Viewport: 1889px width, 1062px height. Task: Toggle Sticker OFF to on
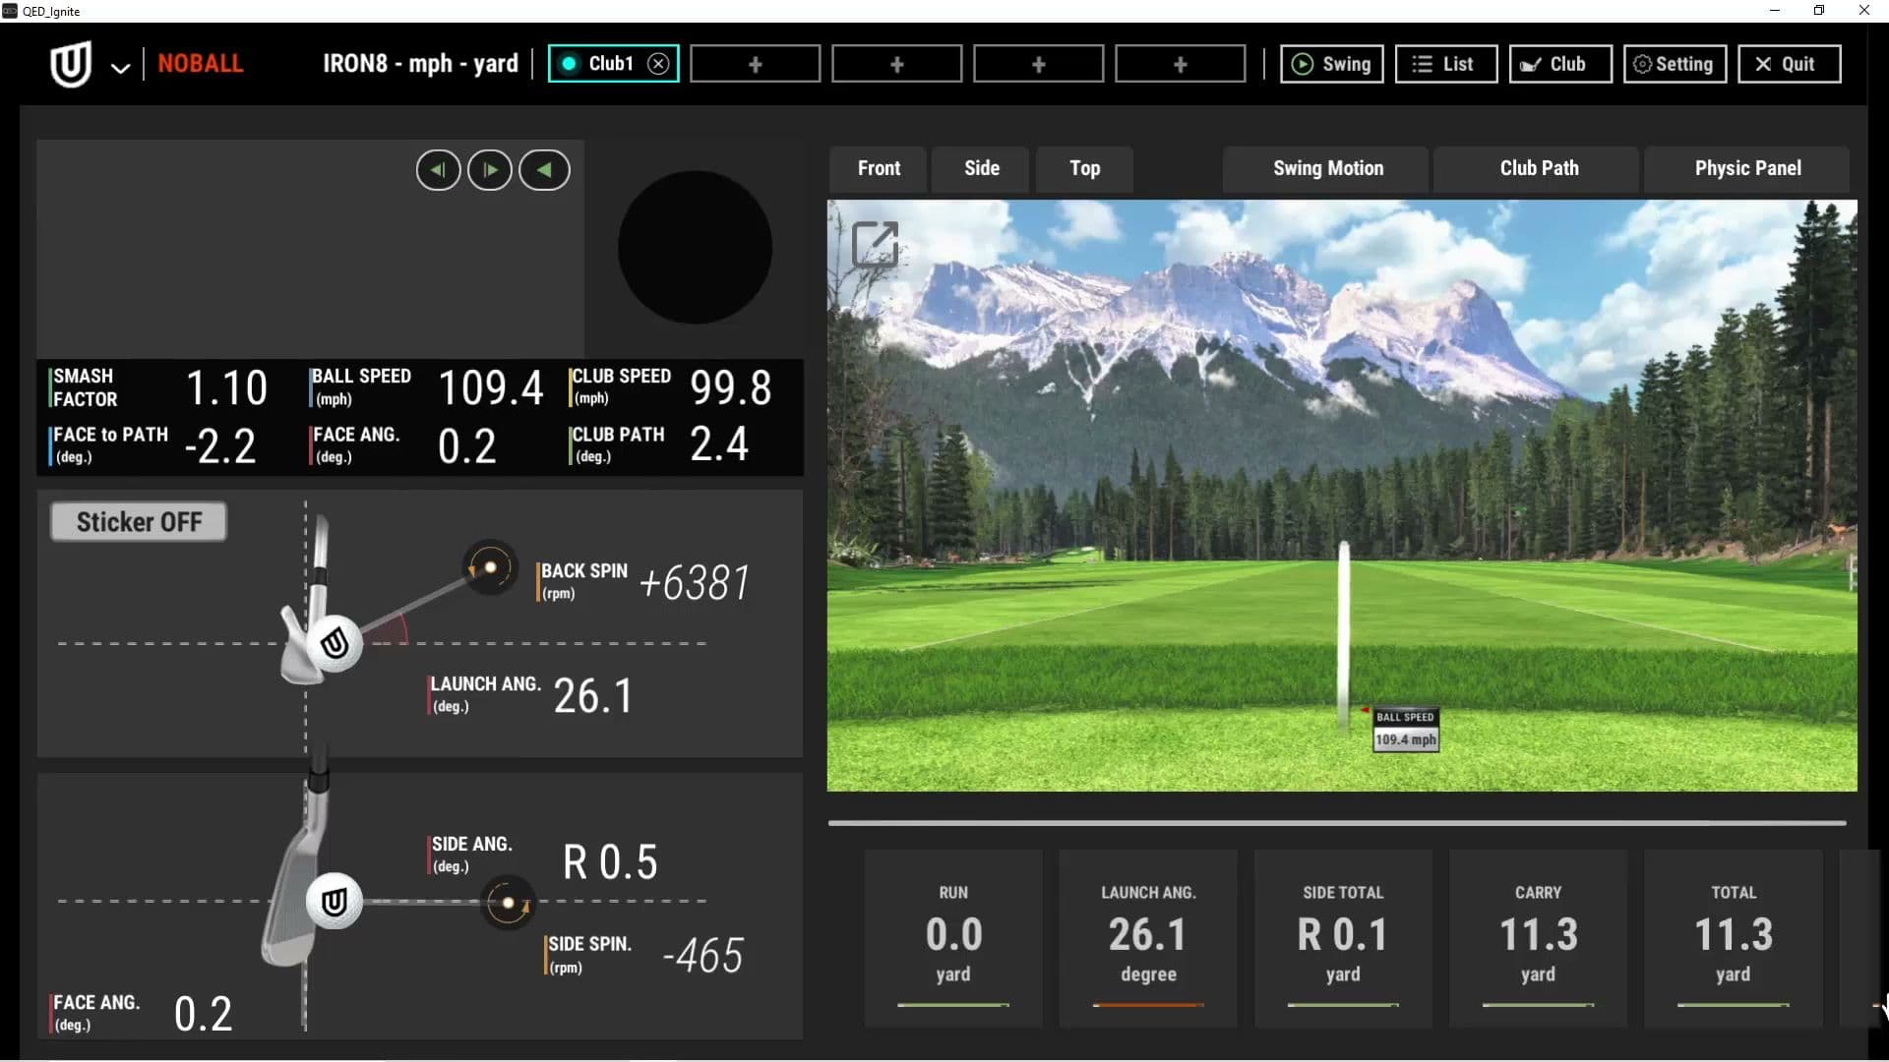138,521
